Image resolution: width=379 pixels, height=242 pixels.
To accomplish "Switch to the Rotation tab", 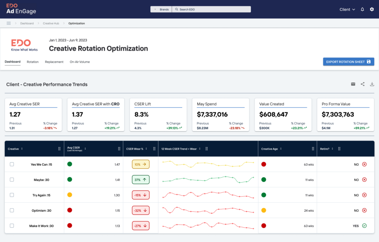I will pyautogui.click(x=33, y=62).
